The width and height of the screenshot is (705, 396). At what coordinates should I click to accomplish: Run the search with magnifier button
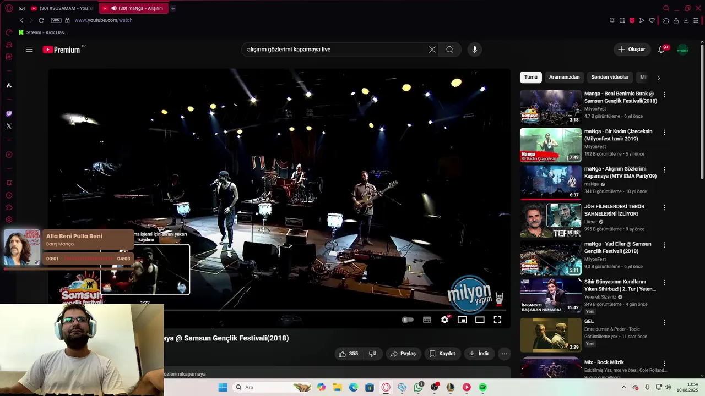pyautogui.click(x=449, y=50)
